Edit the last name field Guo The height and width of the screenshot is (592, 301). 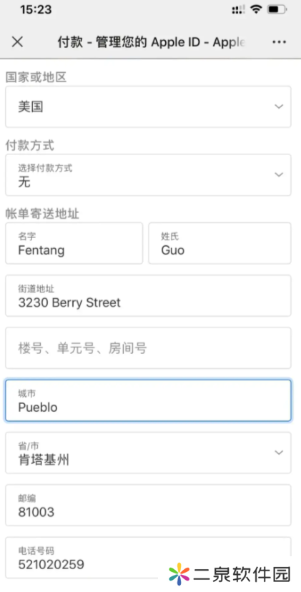219,243
